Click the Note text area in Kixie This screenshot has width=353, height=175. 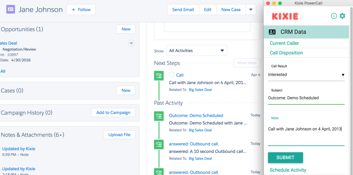(306, 133)
